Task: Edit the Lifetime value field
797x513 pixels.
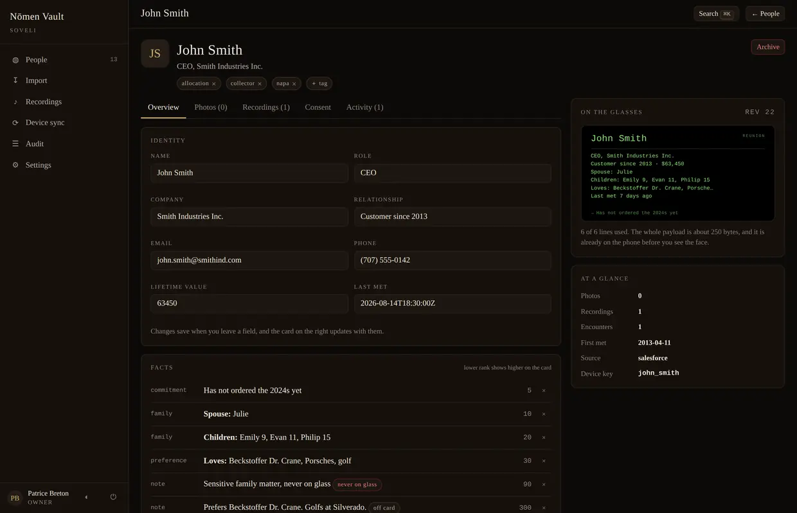Action: pos(249,303)
